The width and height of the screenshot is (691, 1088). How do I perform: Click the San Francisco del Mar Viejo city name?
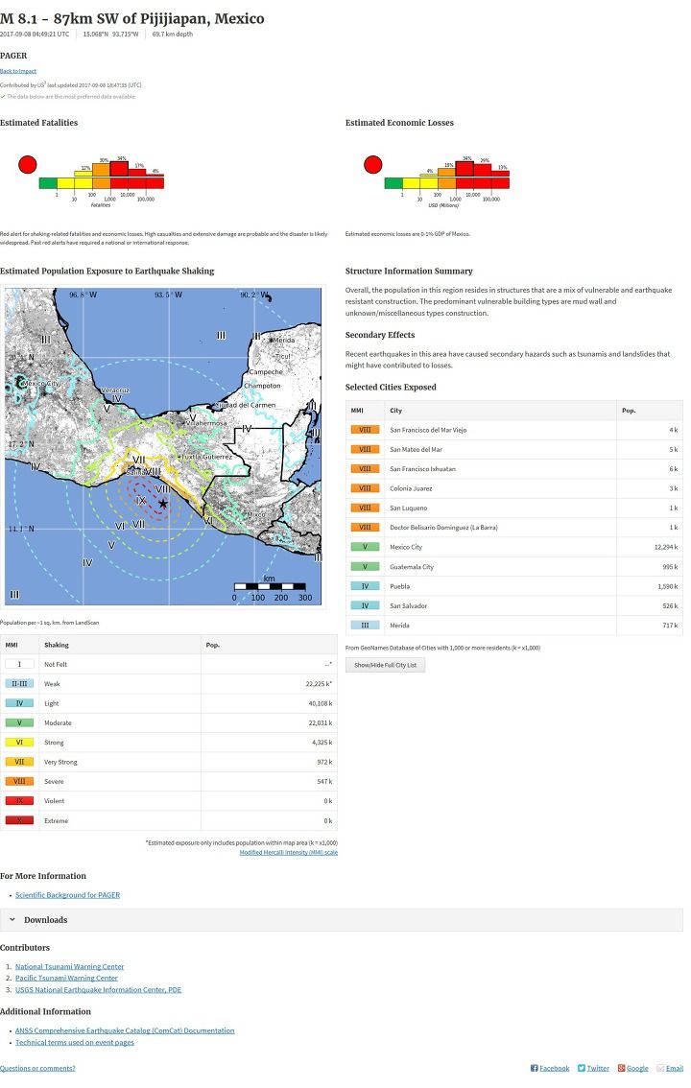428,430
